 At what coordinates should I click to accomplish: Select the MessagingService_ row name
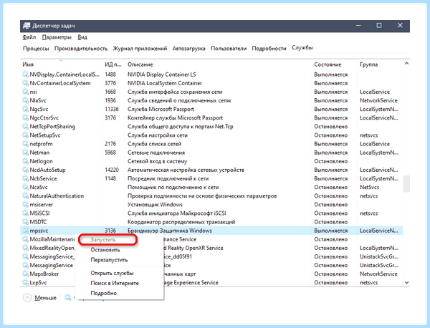pyautogui.click(x=52, y=257)
